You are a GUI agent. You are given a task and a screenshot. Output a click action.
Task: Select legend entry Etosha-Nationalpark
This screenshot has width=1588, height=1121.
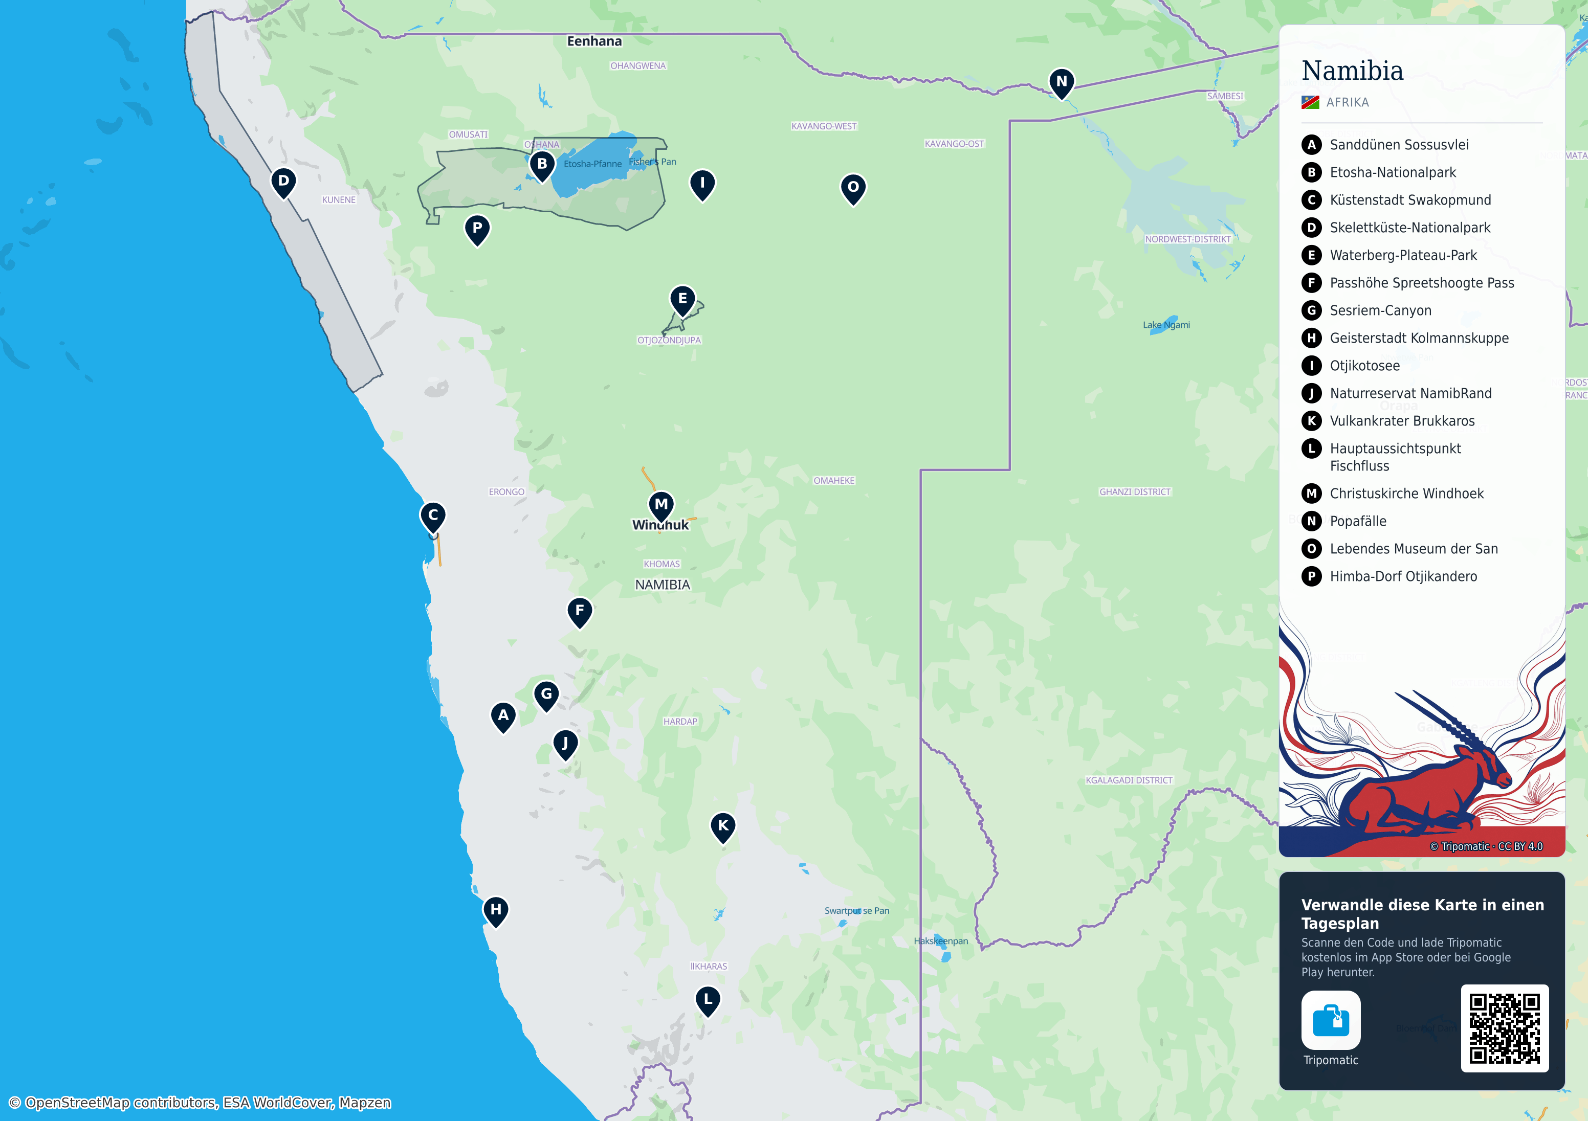[x=1392, y=172]
